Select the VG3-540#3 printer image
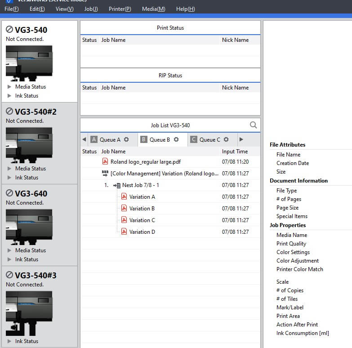The width and height of the screenshot is (352, 348). pyautogui.click(x=29, y=313)
